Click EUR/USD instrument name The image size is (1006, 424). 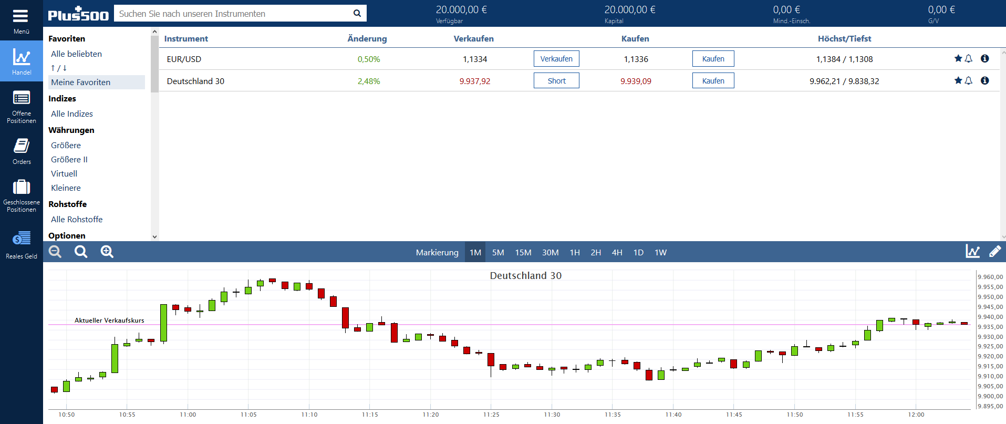pos(184,59)
